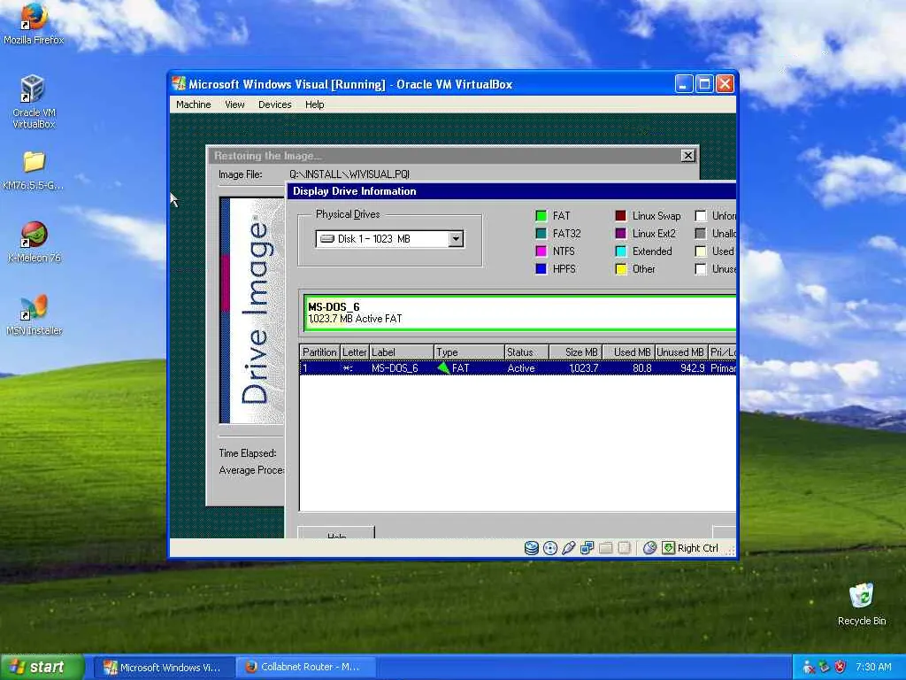Click the 7:30 AM taskbar clock
The width and height of the screenshot is (906, 680).
(x=873, y=668)
